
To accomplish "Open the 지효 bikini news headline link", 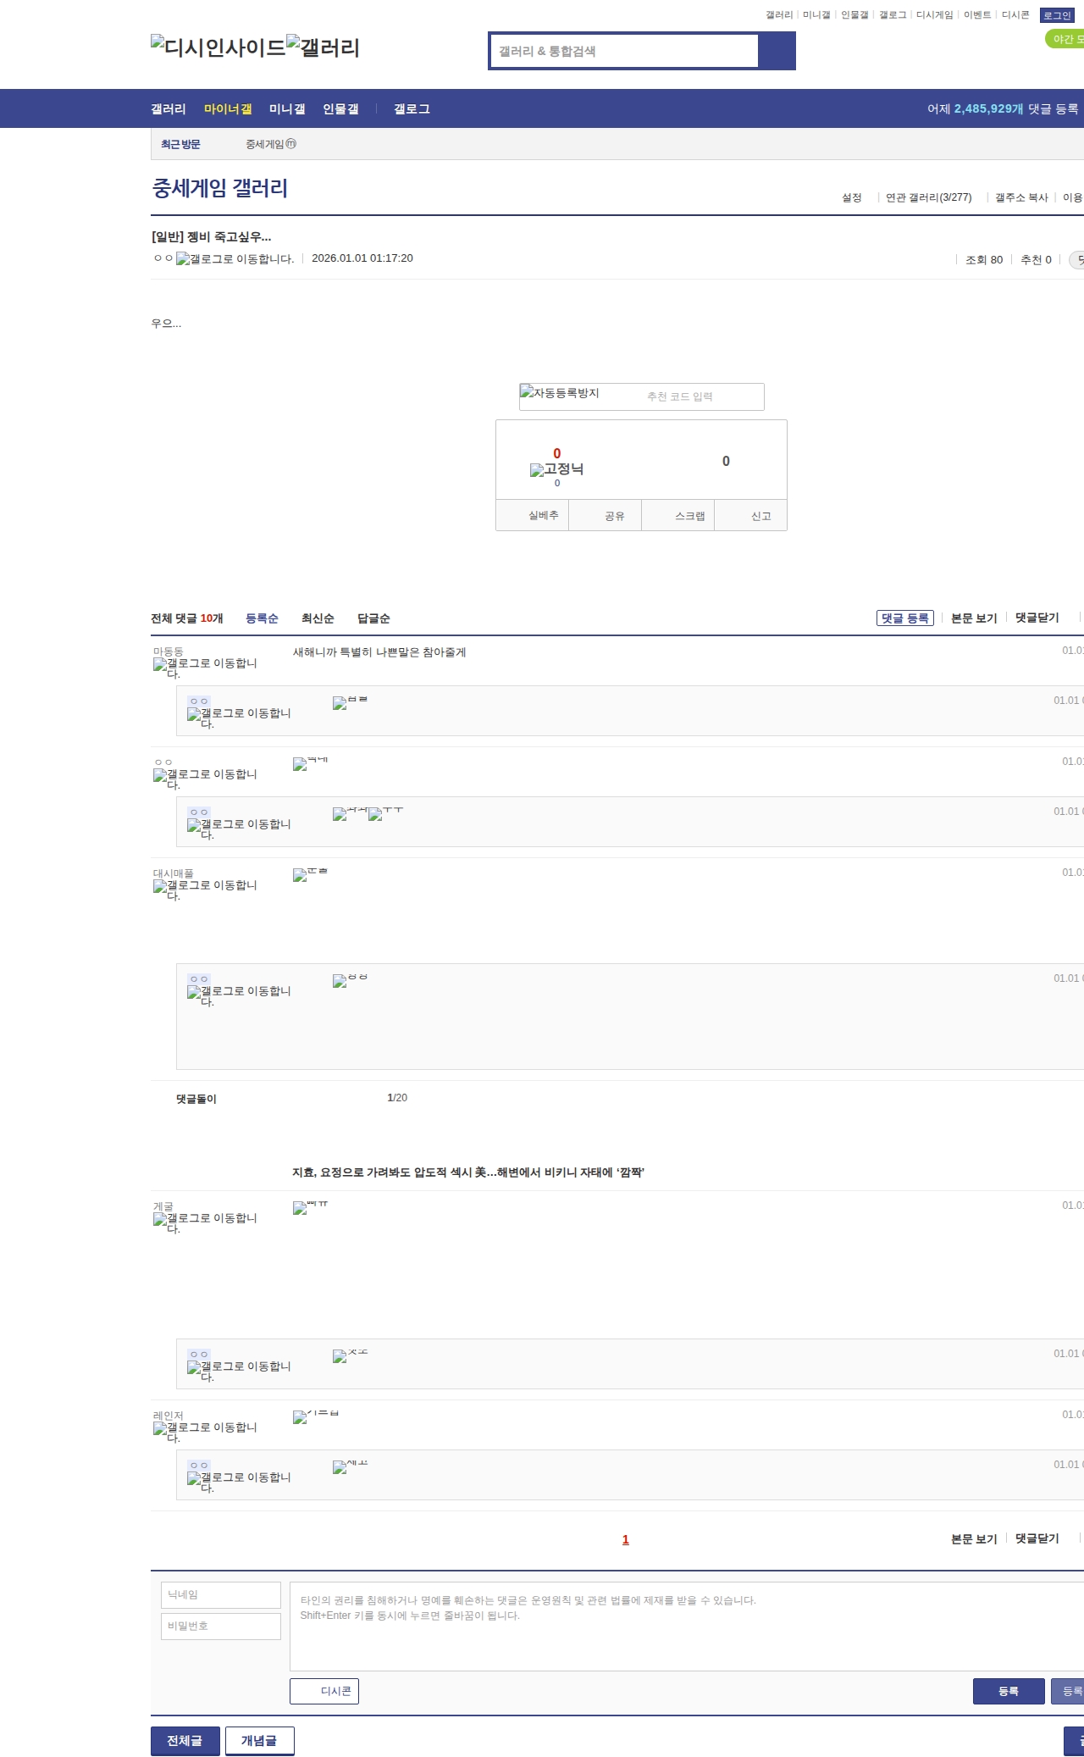I will pyautogui.click(x=468, y=1172).
